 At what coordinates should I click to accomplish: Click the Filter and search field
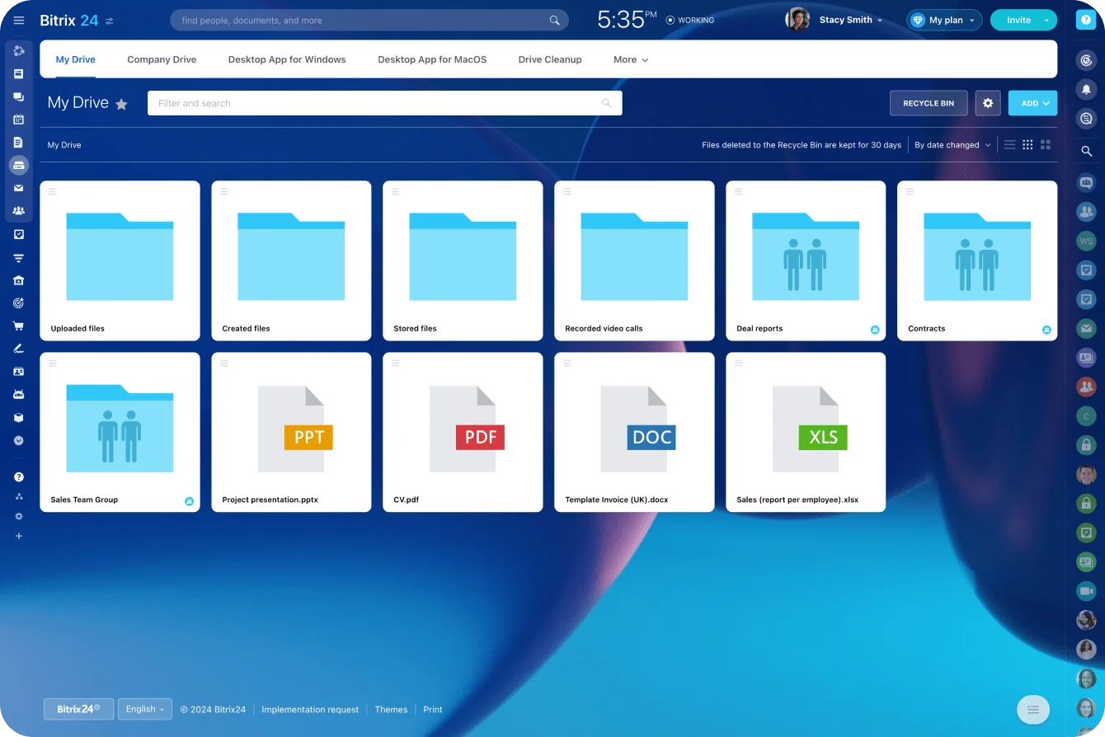375,103
